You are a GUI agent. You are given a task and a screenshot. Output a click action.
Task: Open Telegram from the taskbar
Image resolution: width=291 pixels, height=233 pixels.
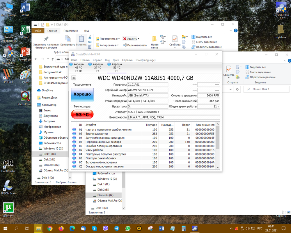tap(117, 228)
